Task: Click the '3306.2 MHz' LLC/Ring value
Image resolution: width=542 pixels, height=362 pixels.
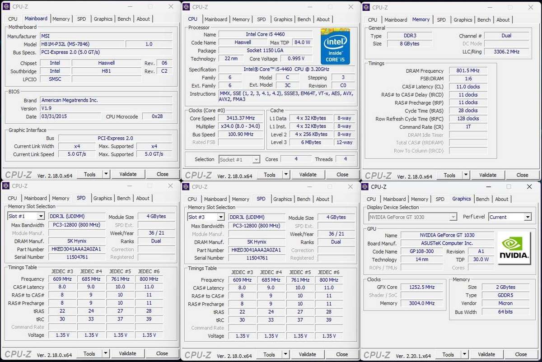Action: pyautogui.click(x=506, y=52)
